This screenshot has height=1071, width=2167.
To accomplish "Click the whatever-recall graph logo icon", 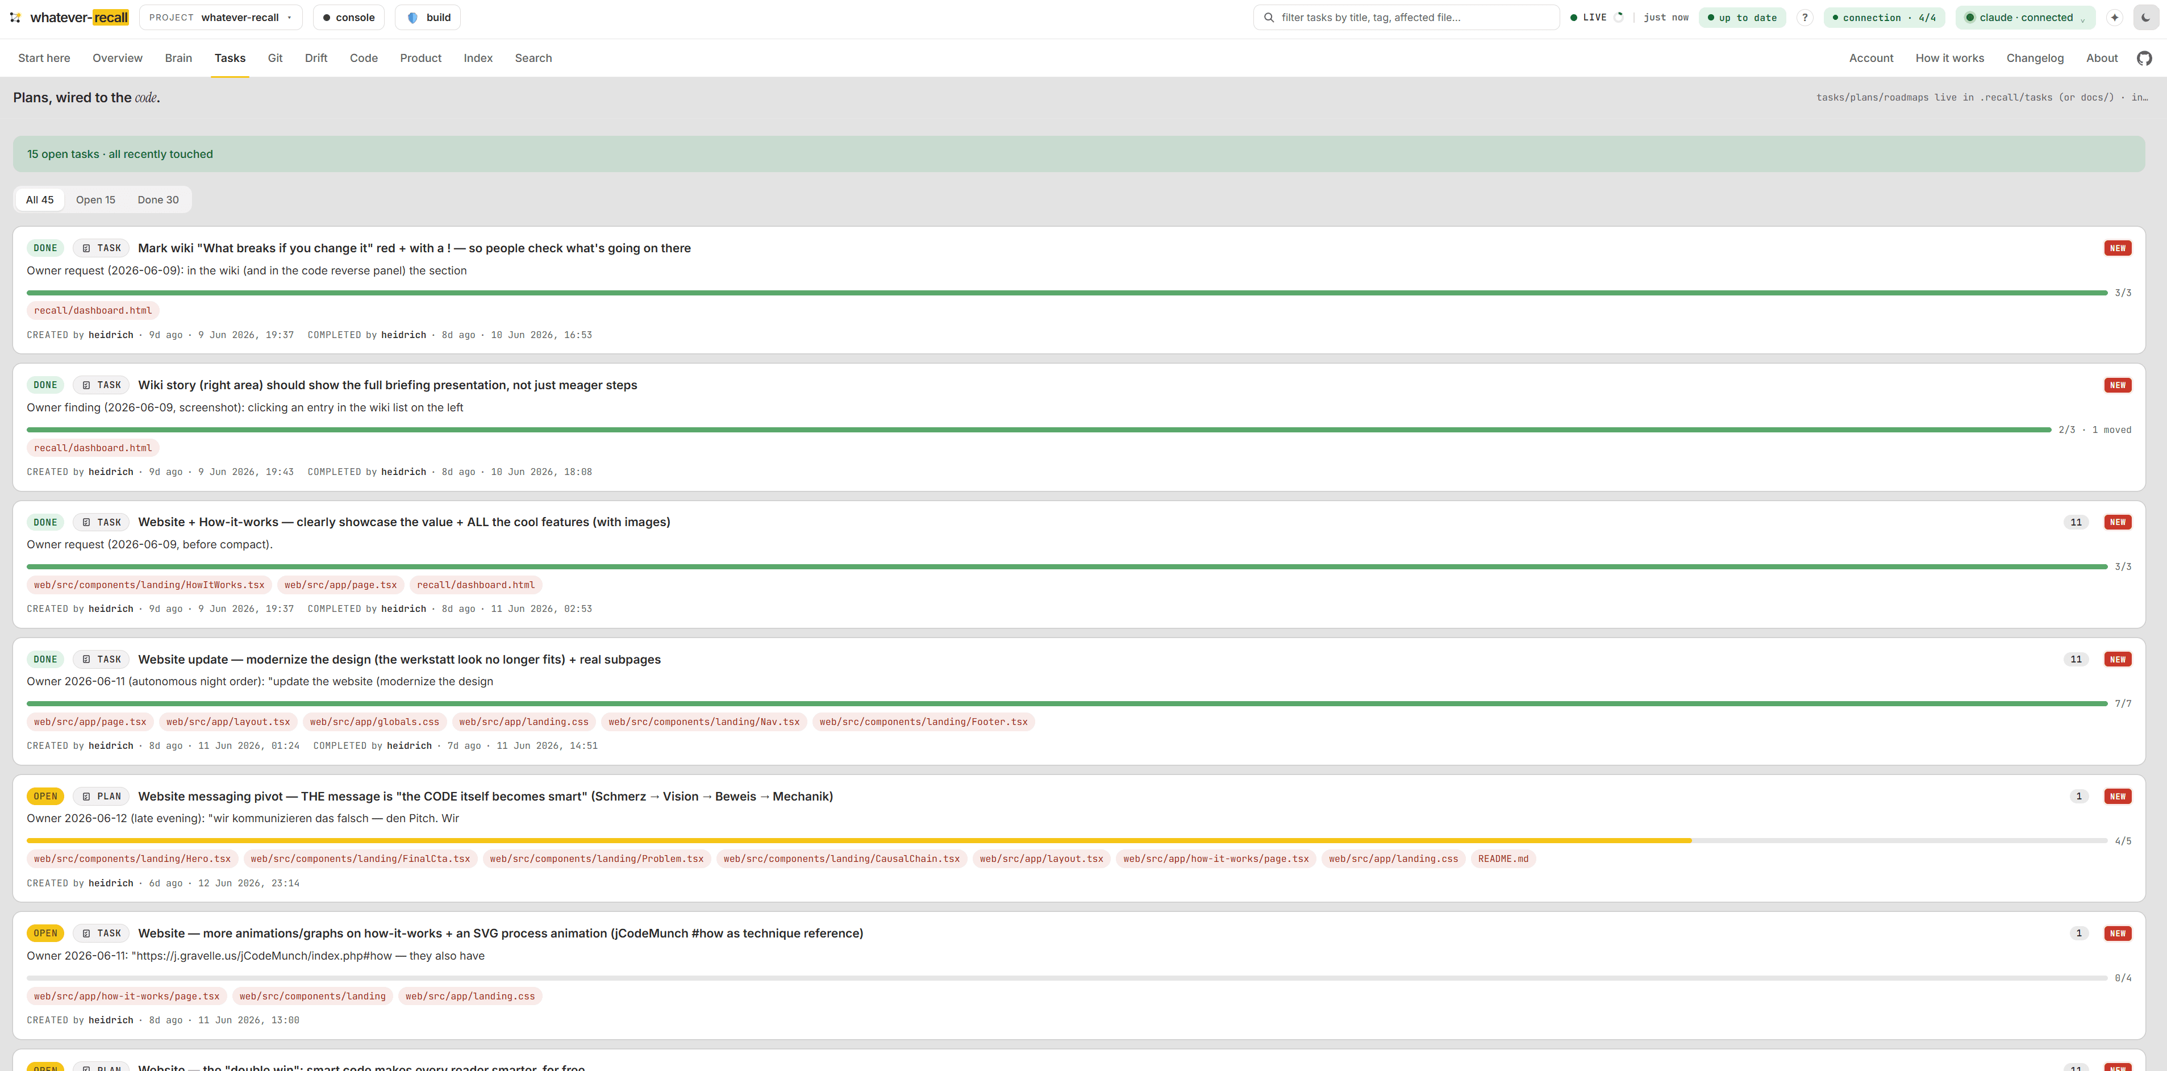I will 15,17.
